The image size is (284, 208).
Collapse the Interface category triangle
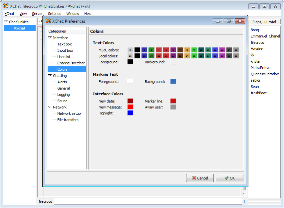point(50,38)
